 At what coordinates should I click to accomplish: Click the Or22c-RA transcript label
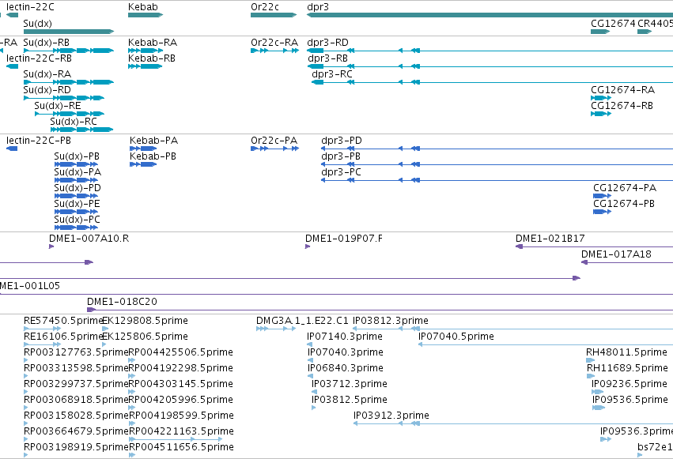[274, 43]
